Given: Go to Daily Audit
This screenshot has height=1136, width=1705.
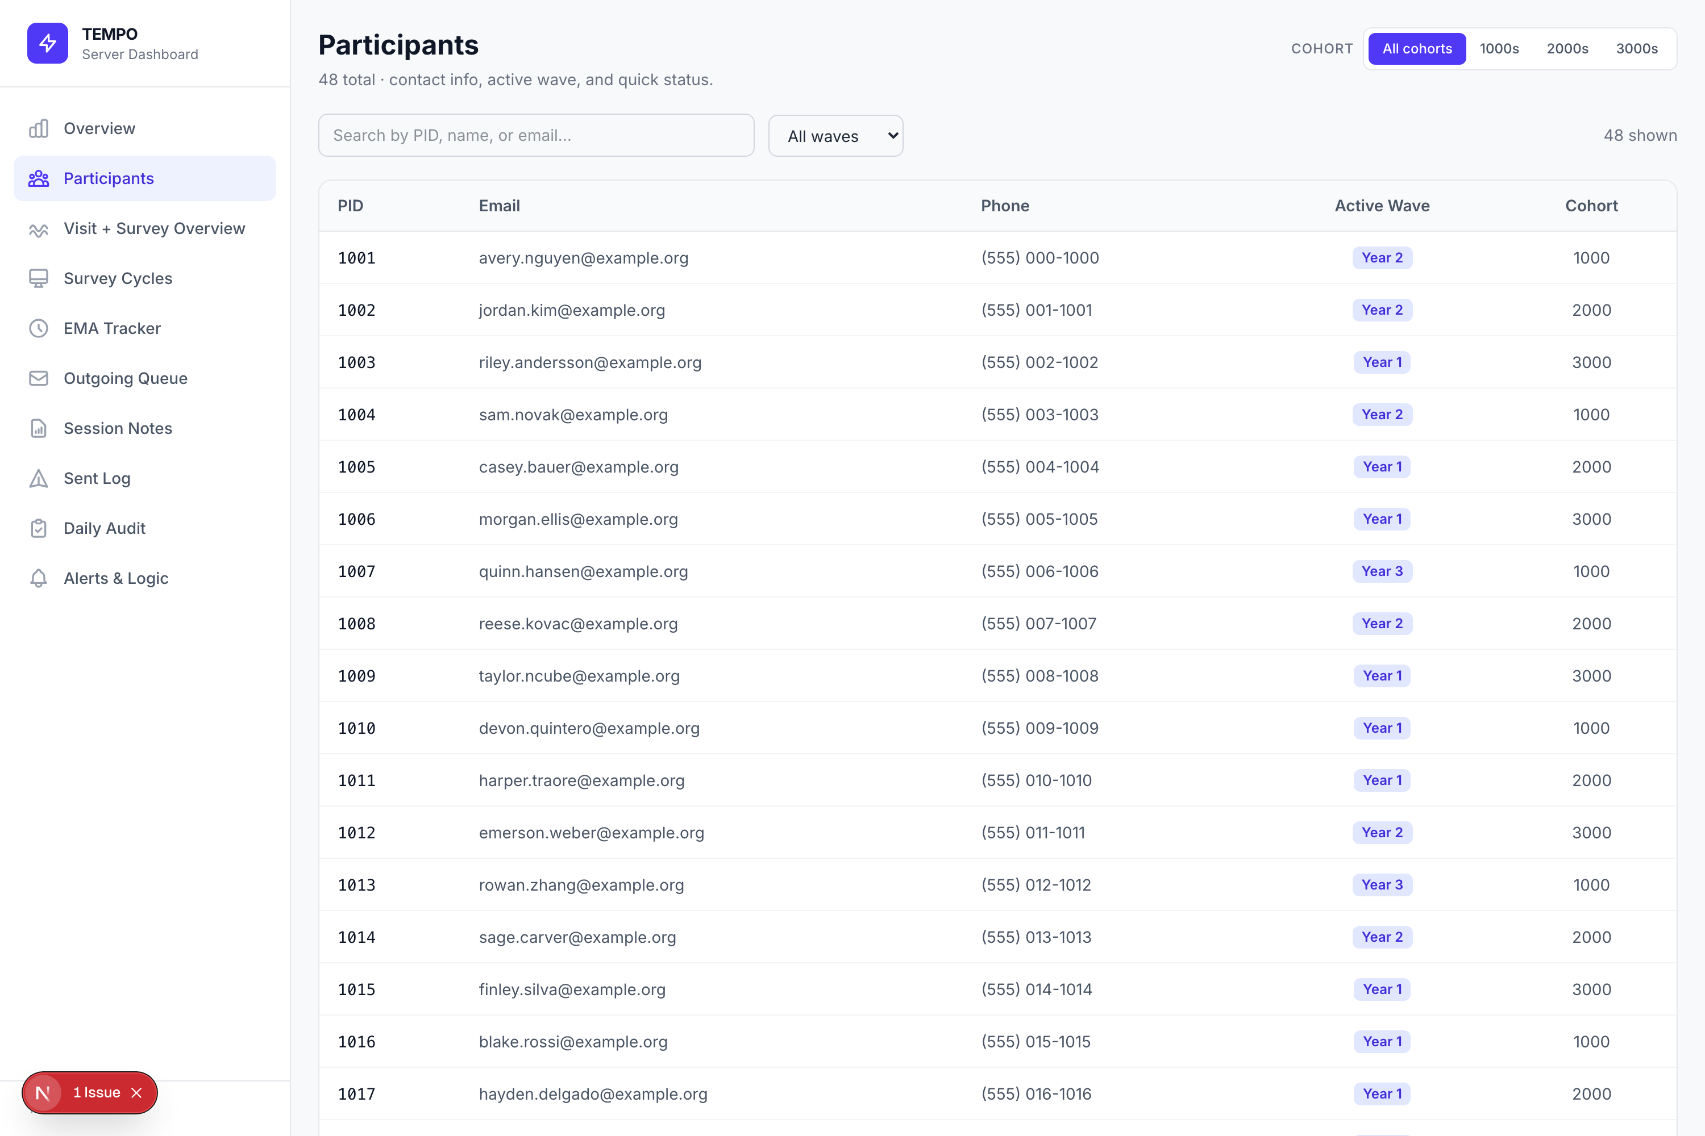Looking at the screenshot, I should 145,528.
